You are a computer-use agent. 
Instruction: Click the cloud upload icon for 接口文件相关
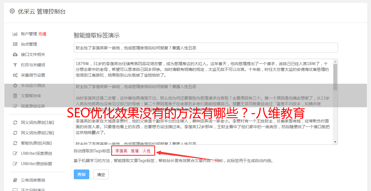[x=15, y=54]
